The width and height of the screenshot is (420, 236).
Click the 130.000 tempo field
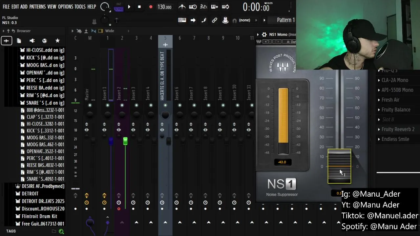tap(165, 7)
